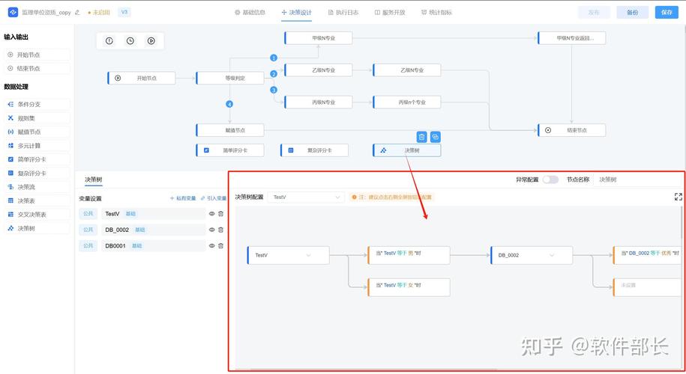Switch to 服务开放 tab
Image resolution: width=686 pixels, height=374 pixels.
tap(390, 13)
